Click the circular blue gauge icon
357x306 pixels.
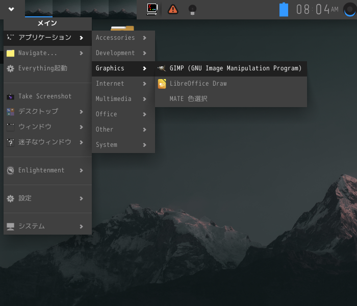tap(350, 10)
